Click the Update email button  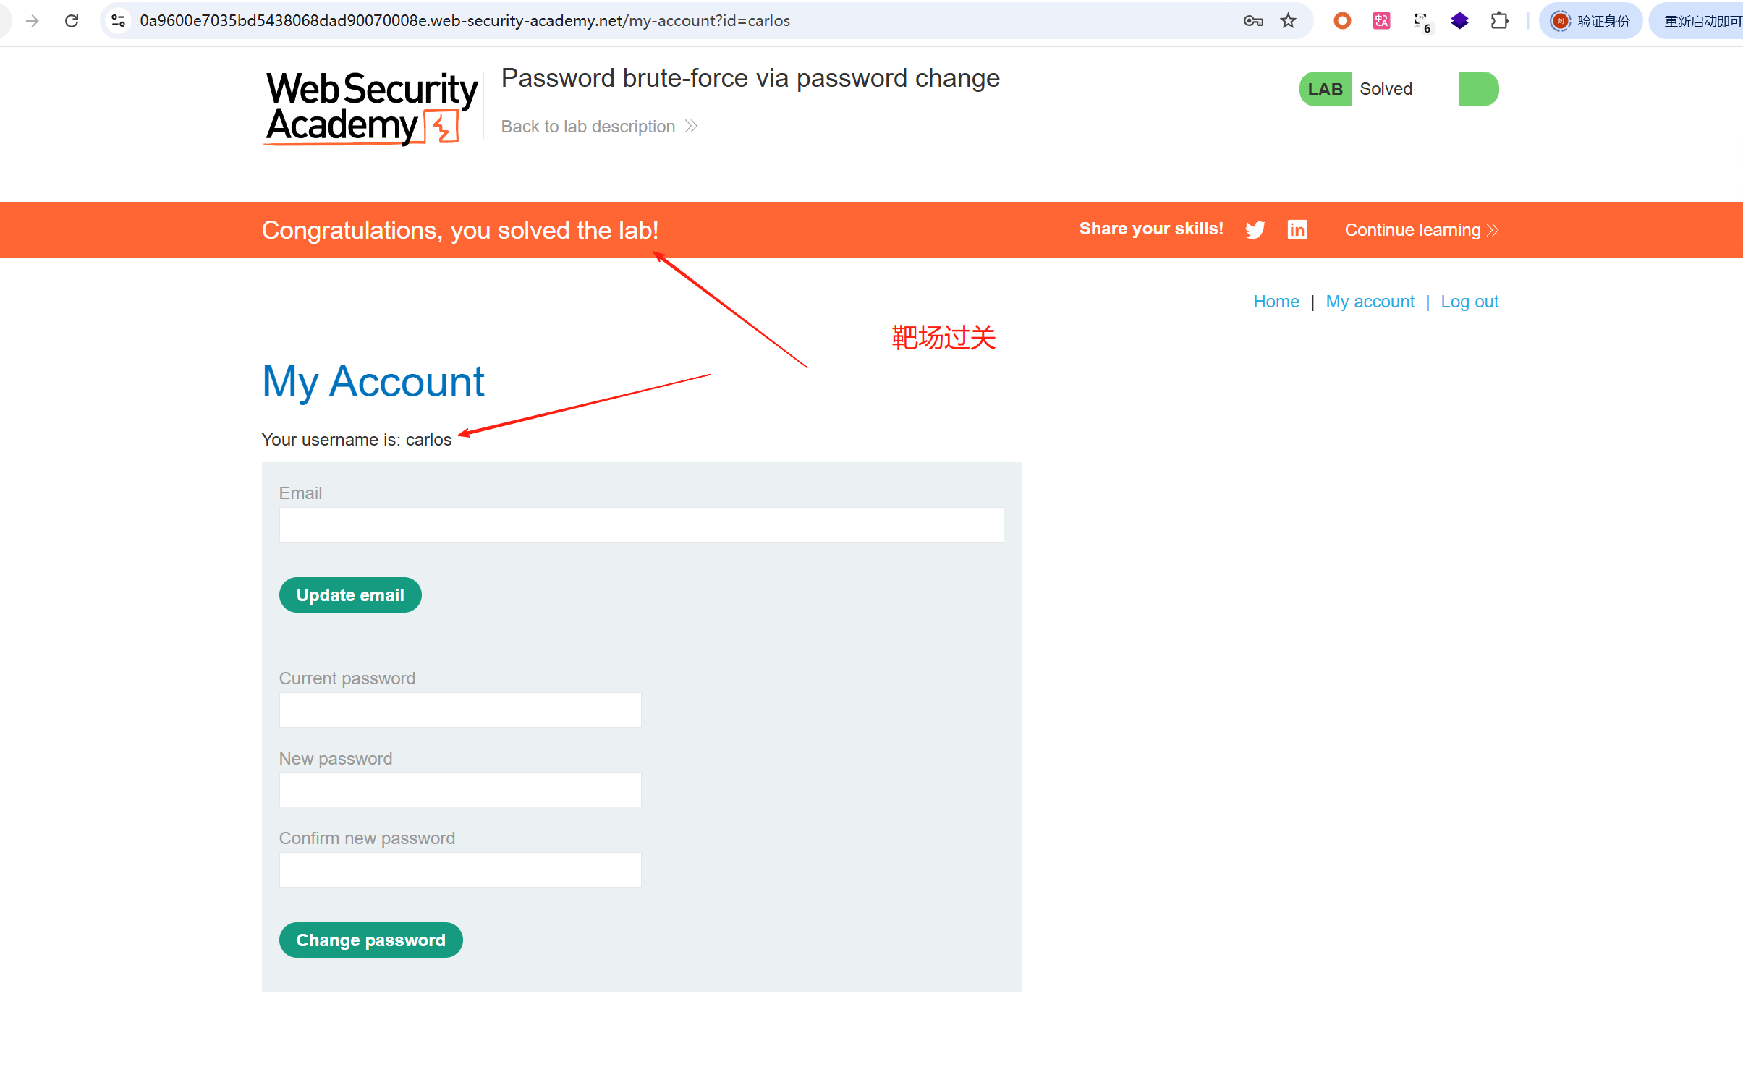click(x=350, y=595)
